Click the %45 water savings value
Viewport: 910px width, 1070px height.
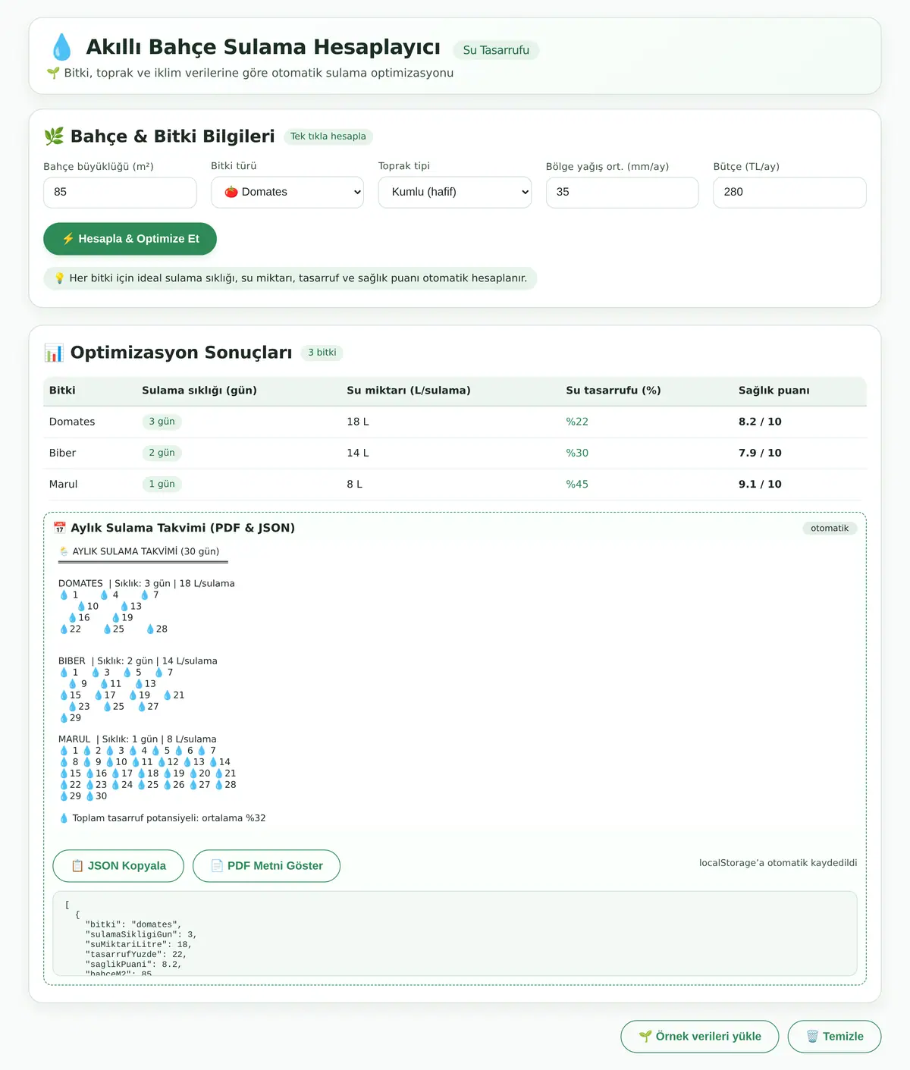point(577,484)
